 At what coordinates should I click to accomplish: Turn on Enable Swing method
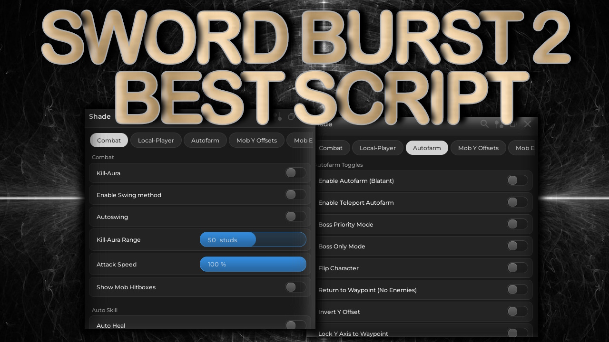point(295,195)
